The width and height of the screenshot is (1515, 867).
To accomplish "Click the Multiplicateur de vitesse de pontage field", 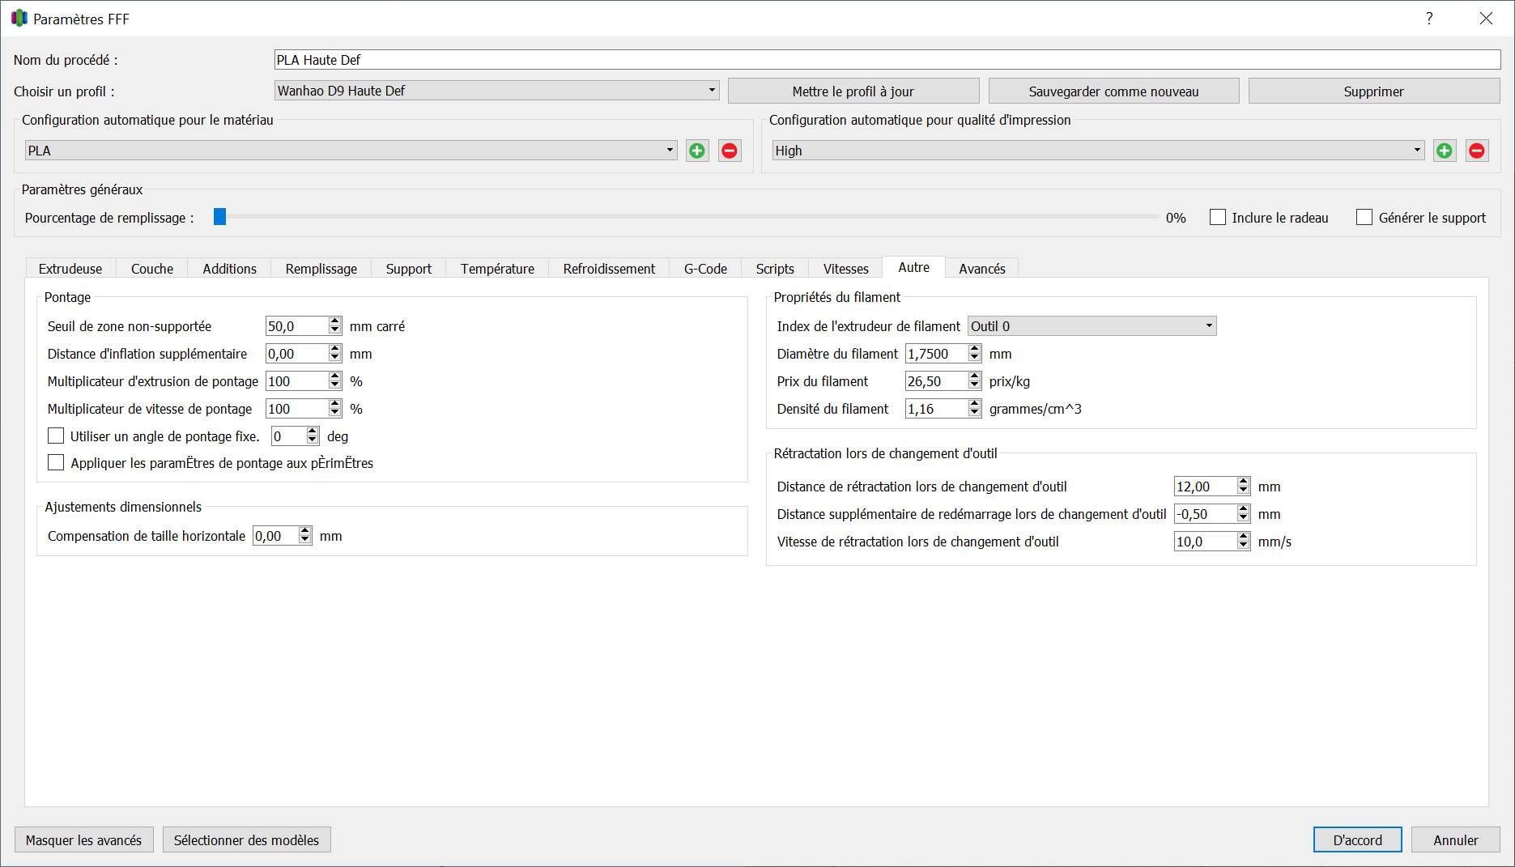I will coord(296,409).
